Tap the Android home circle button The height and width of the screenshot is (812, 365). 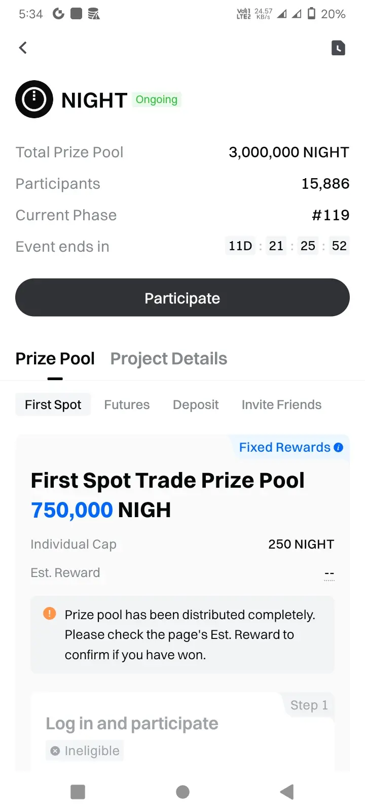(x=182, y=792)
